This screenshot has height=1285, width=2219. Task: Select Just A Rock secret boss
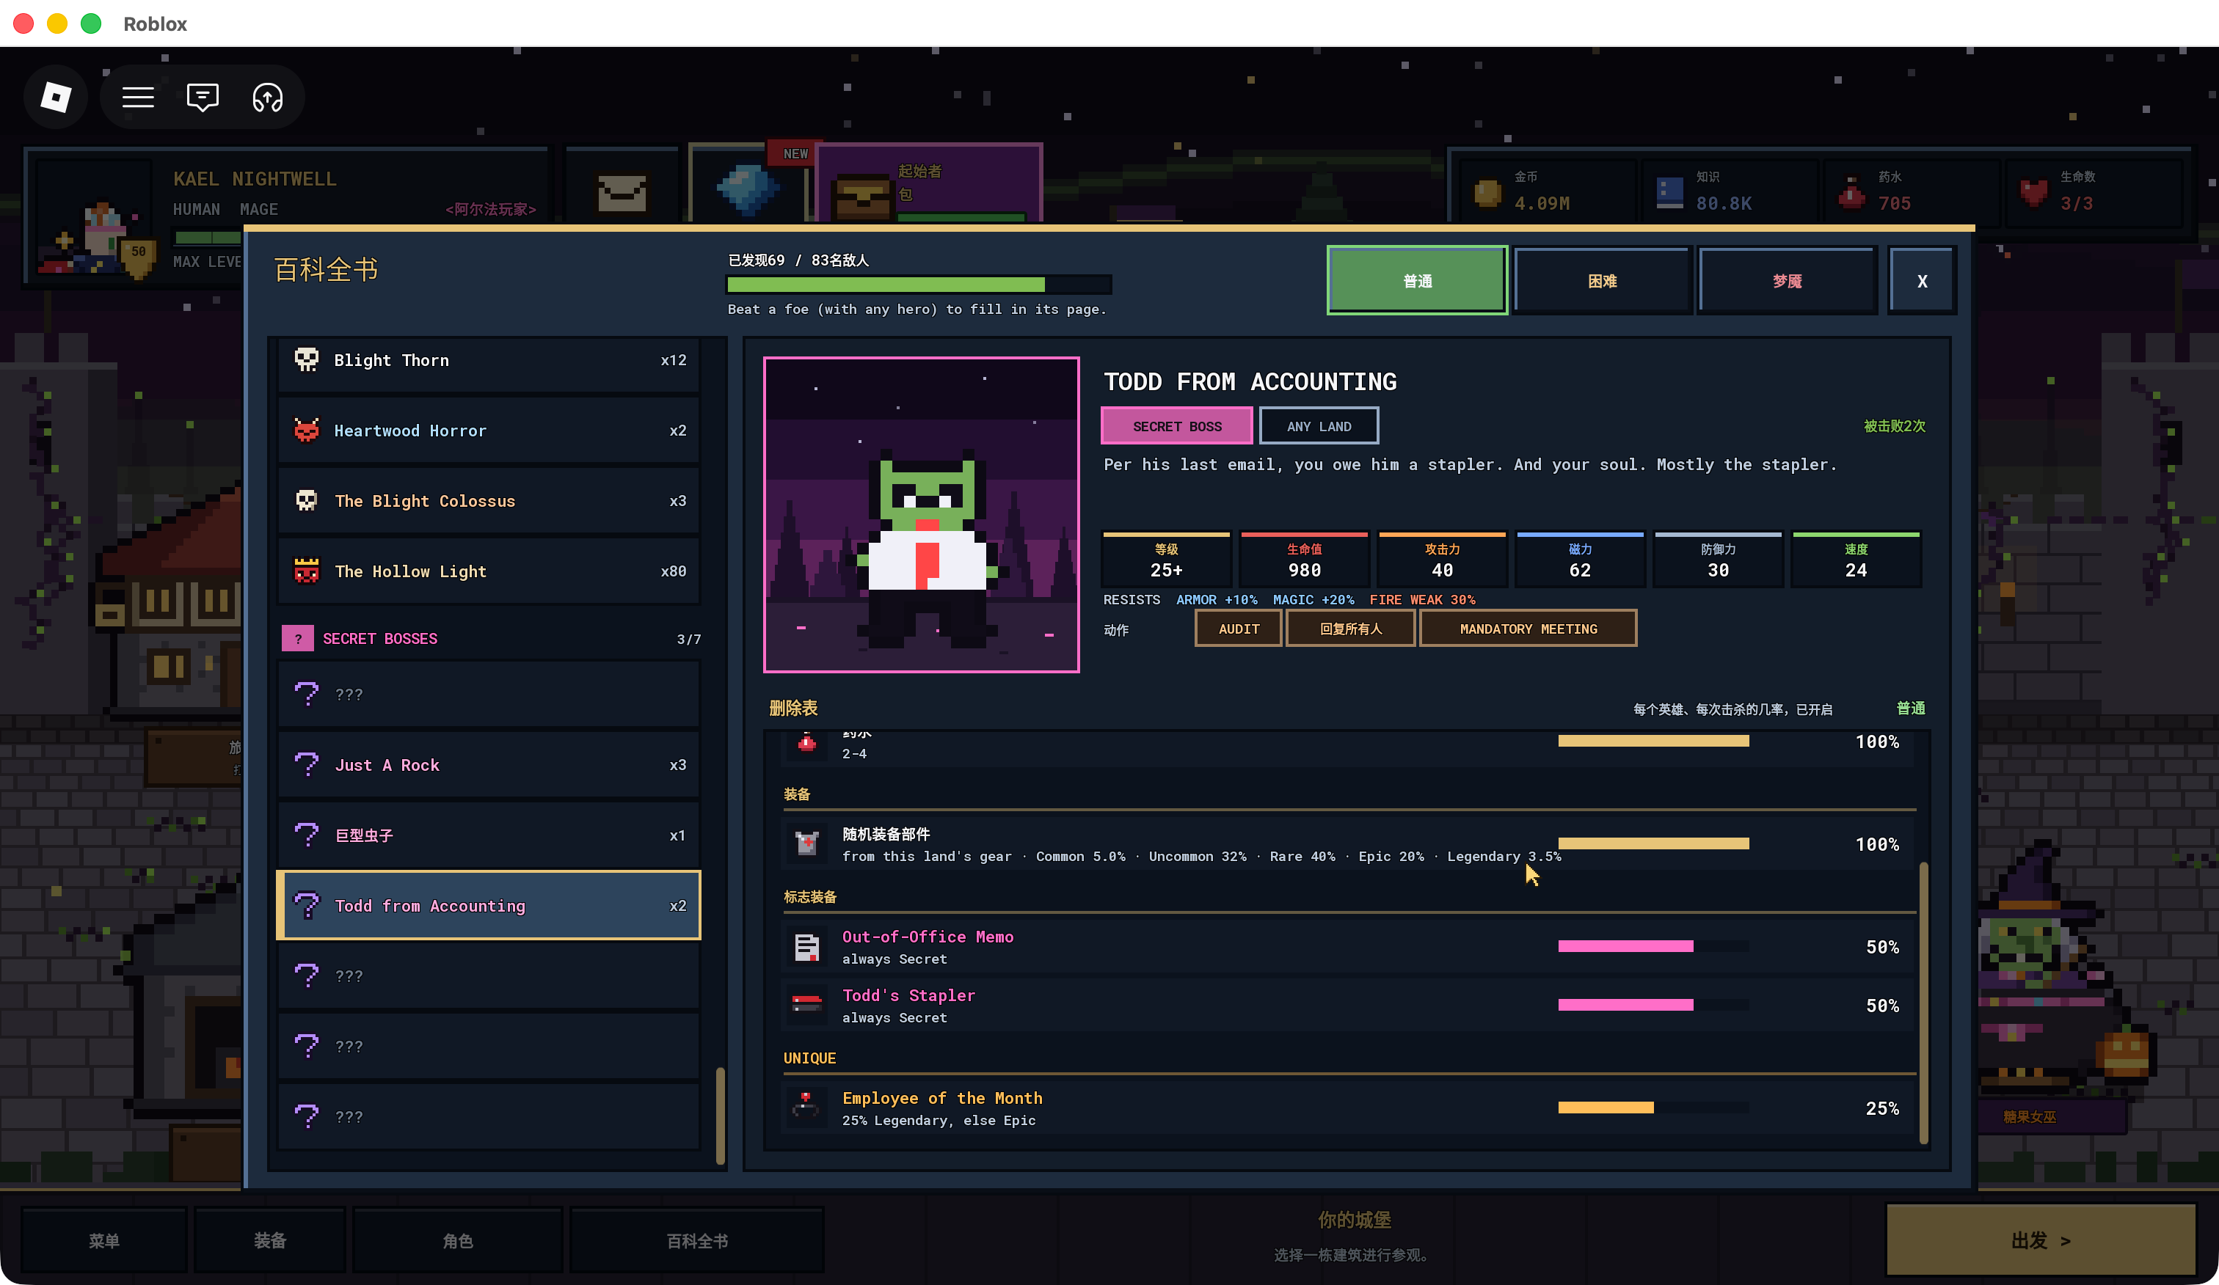489,765
